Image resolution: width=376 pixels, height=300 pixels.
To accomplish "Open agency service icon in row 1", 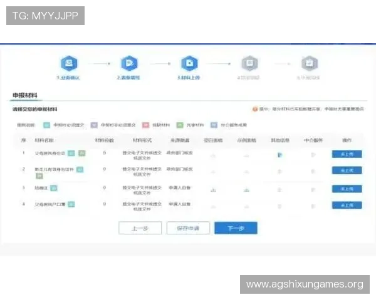I will click(313, 155).
